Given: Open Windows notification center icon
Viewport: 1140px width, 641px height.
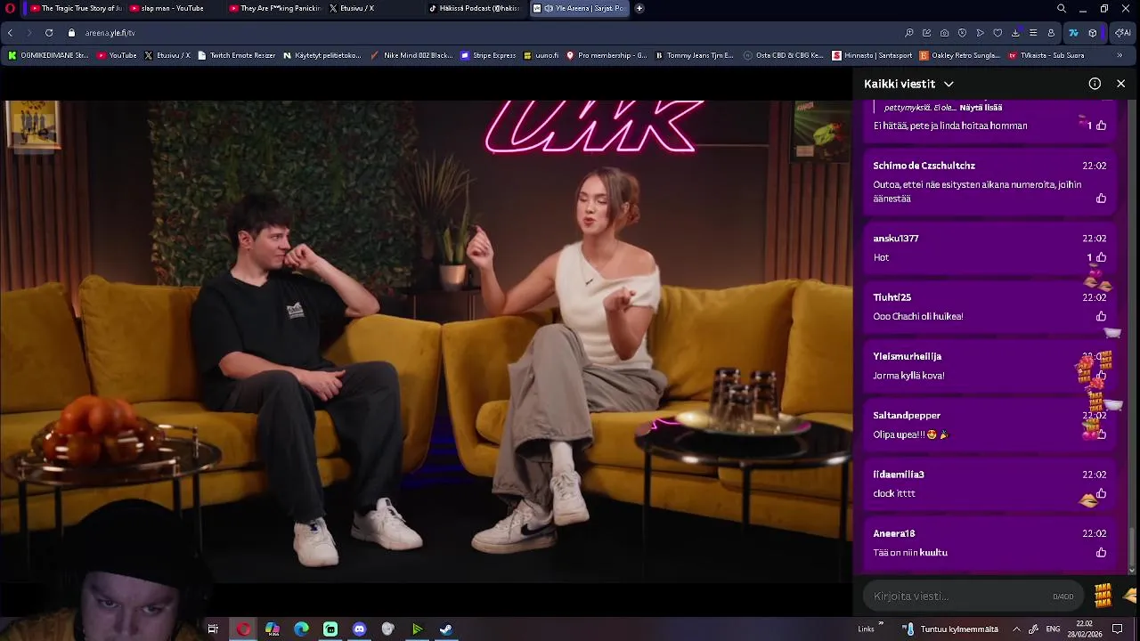Looking at the screenshot, I should point(1118,629).
